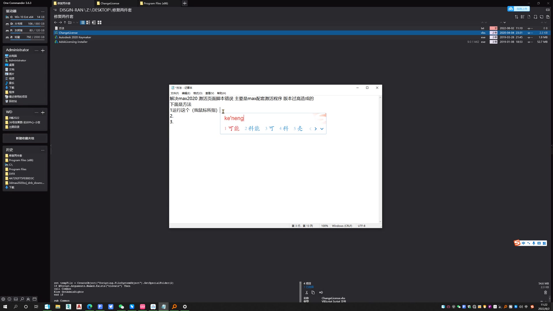Open One Commander settings gear
Image resolution: width=553 pixels, height=311 pixels.
(3, 299)
